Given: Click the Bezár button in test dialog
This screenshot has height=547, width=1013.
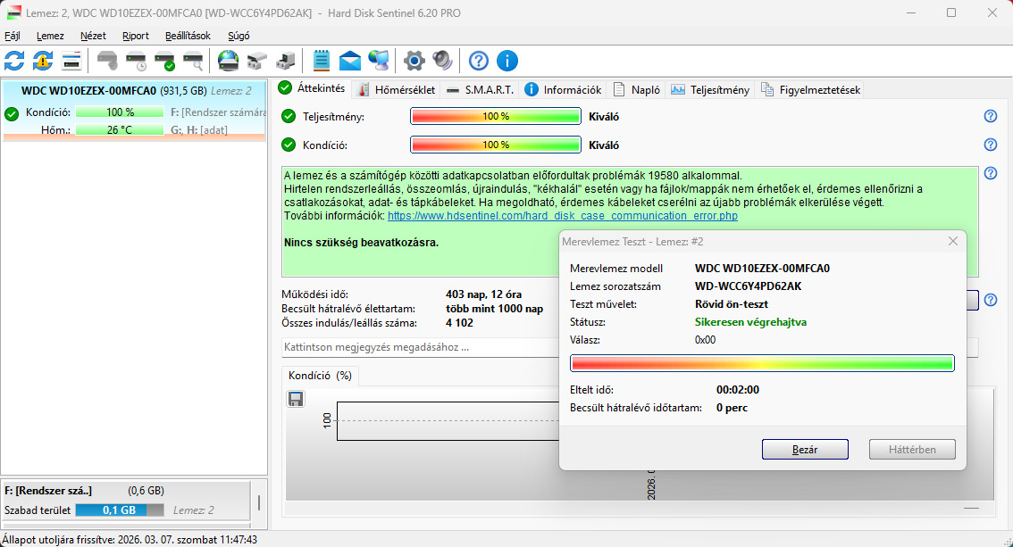Looking at the screenshot, I should coord(805,450).
